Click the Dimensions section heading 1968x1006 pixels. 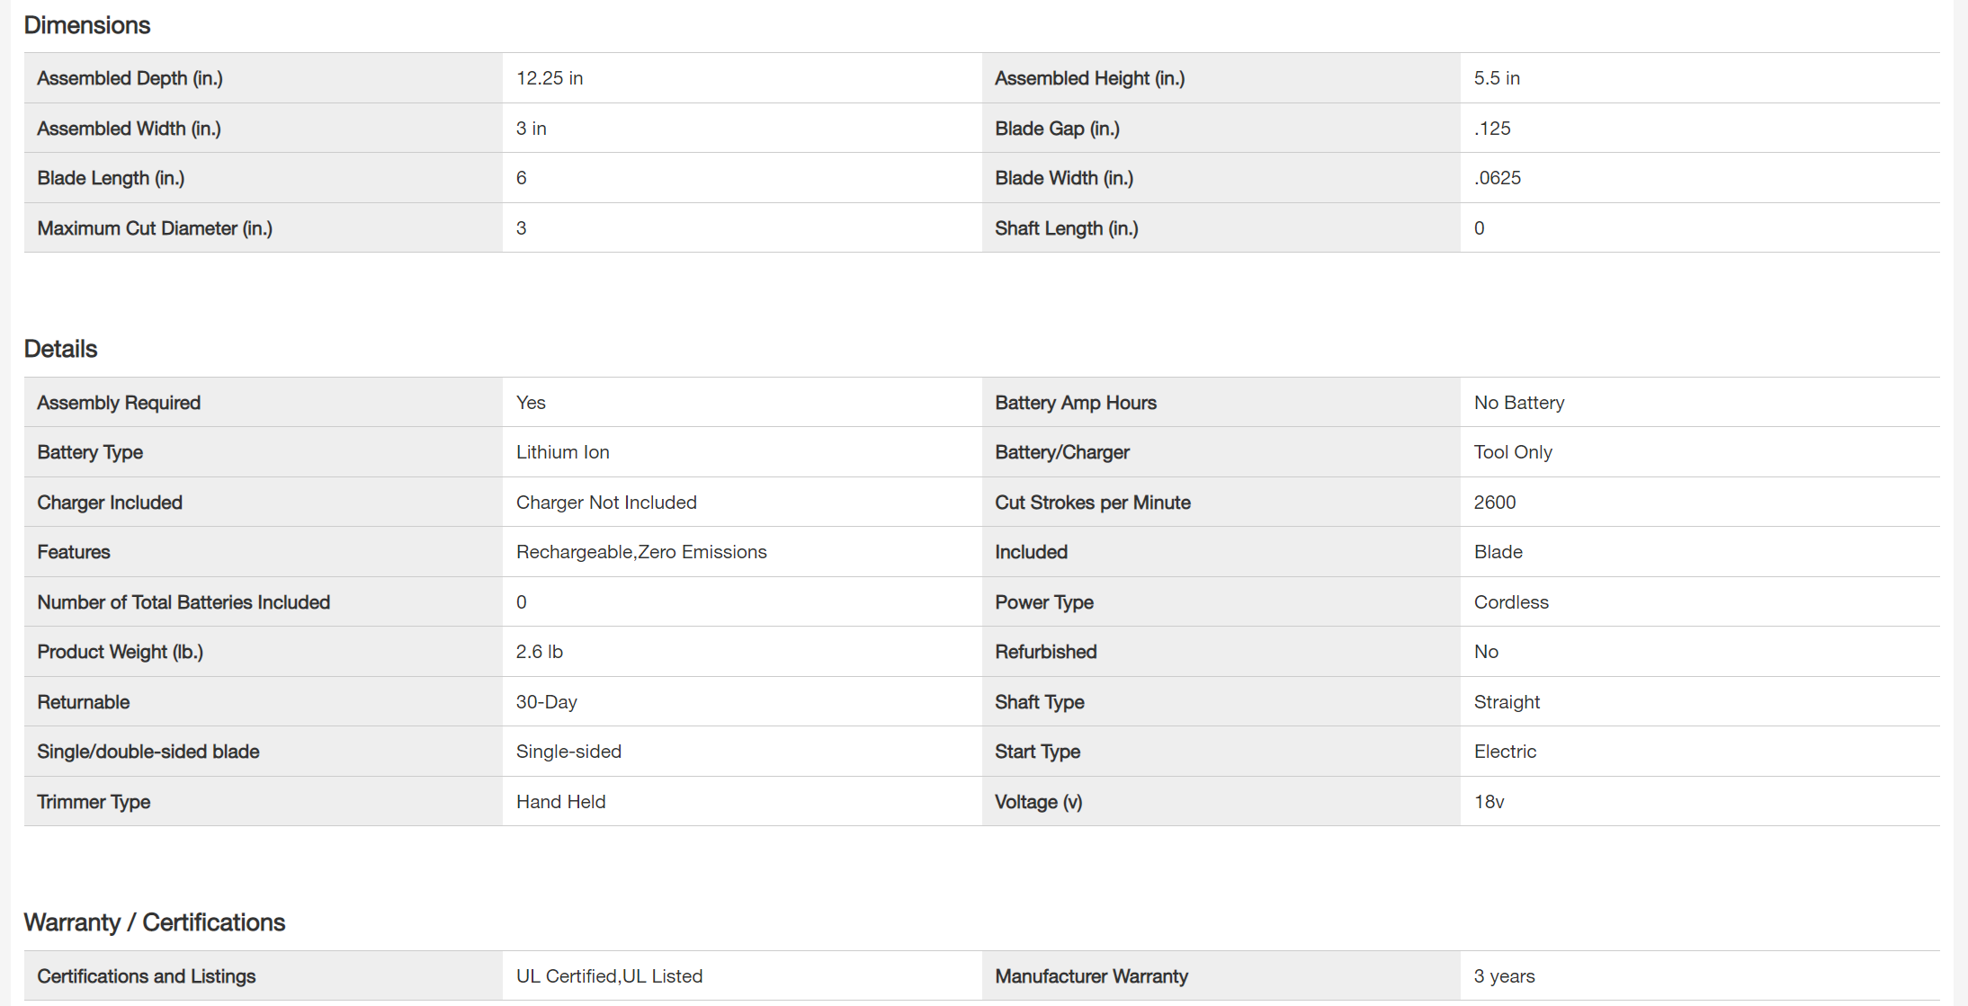click(86, 25)
